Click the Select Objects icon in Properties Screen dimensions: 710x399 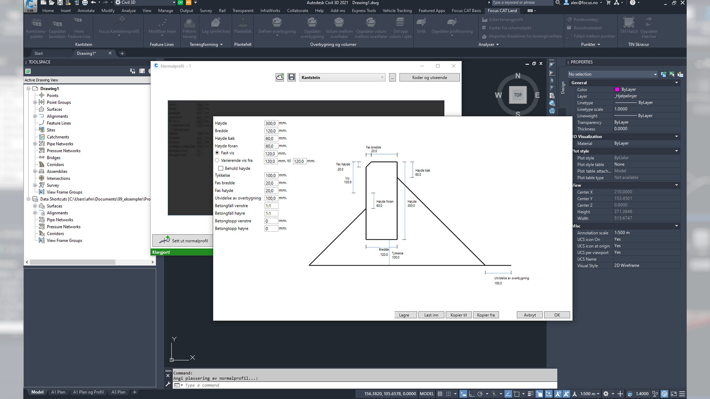[672, 74]
